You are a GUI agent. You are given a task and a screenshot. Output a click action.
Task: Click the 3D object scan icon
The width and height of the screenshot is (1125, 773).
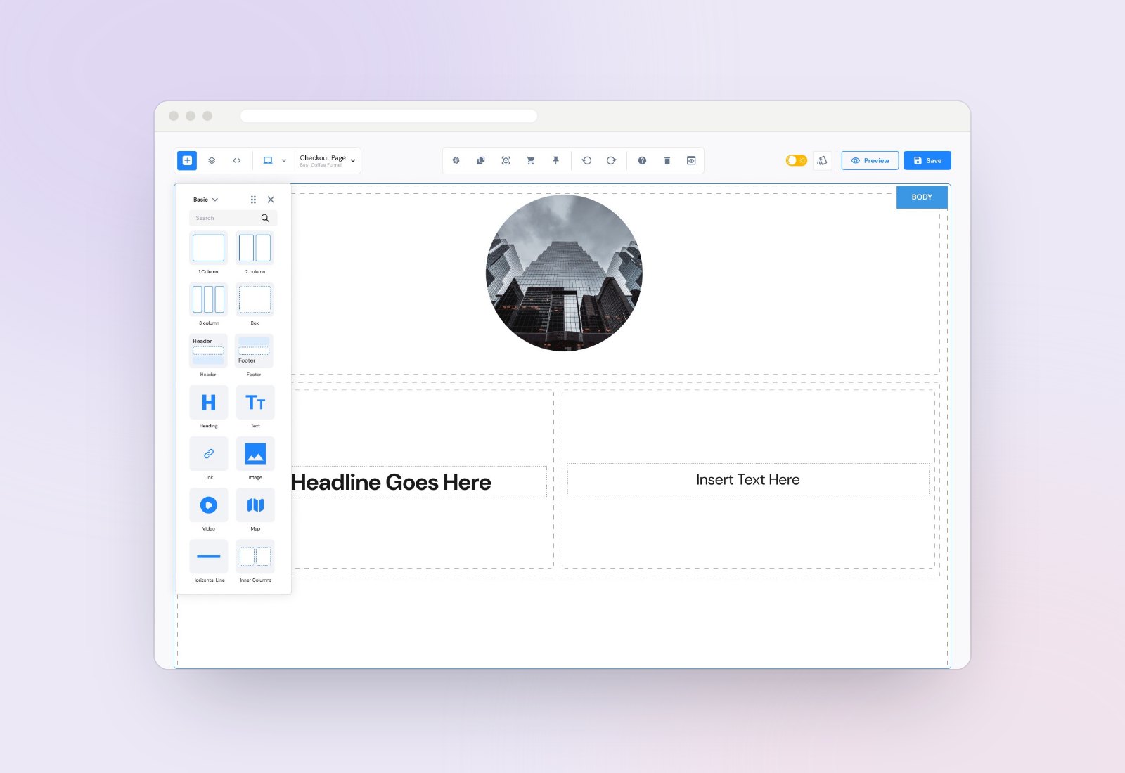[x=506, y=160]
